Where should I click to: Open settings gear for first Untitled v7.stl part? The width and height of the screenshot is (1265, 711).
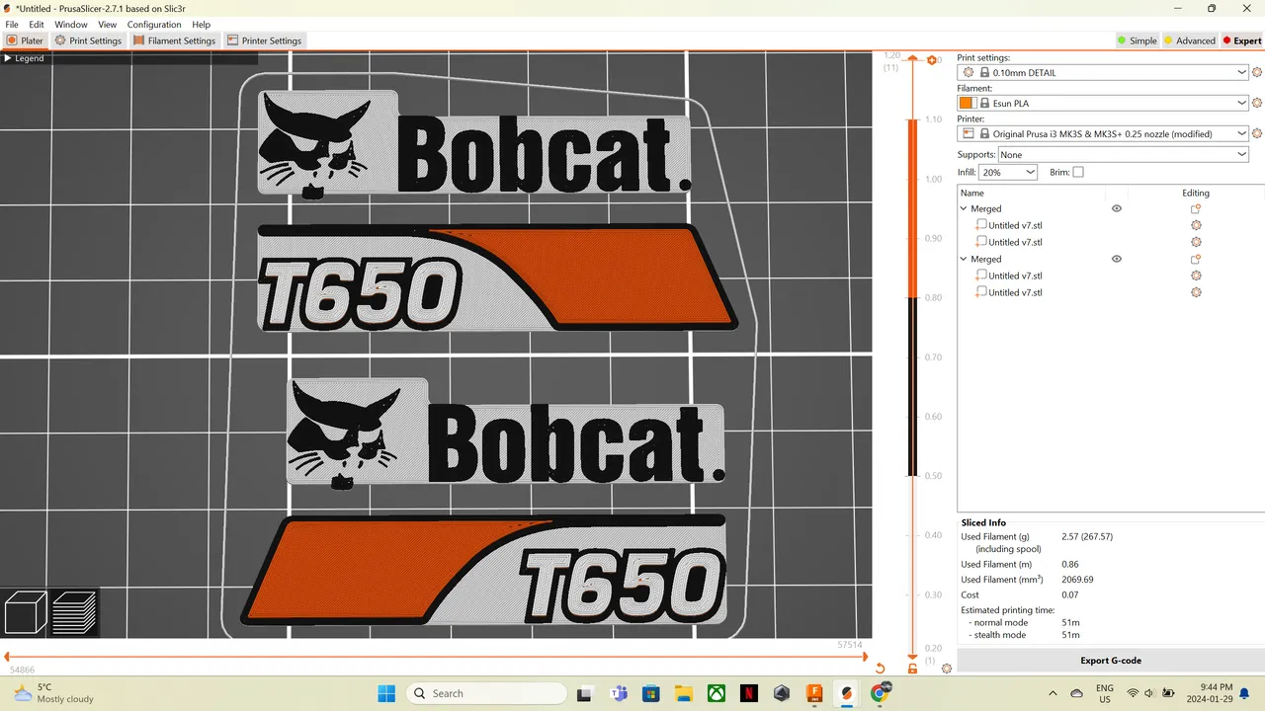tap(1196, 225)
